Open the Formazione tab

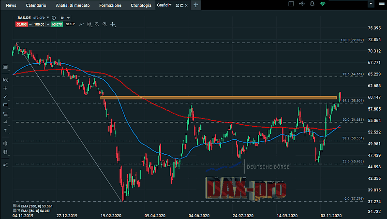tap(110, 5)
